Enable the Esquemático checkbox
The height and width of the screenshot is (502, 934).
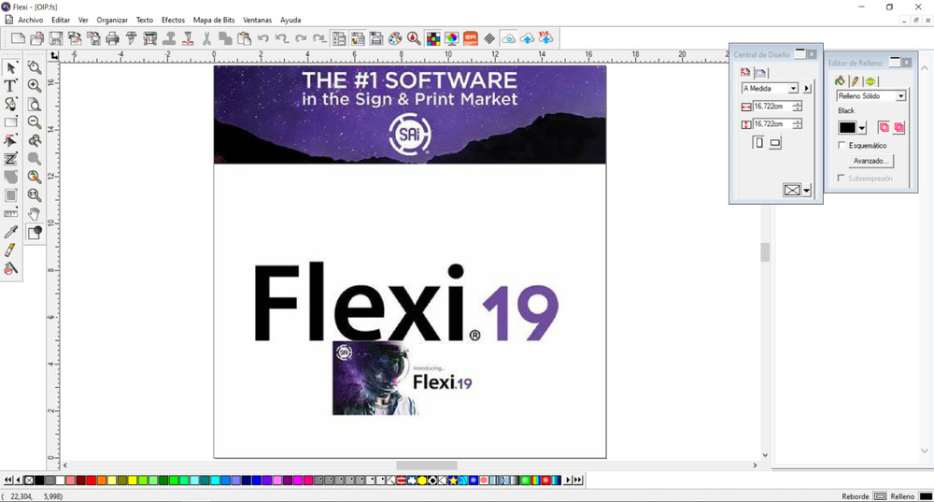coord(842,145)
